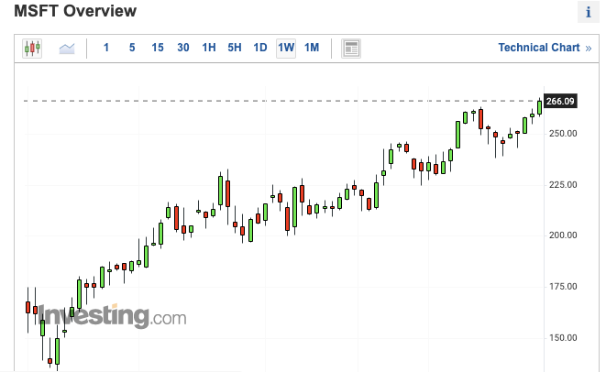The width and height of the screenshot is (606, 372).
Task: Set interval to 1H
Action: tap(209, 48)
